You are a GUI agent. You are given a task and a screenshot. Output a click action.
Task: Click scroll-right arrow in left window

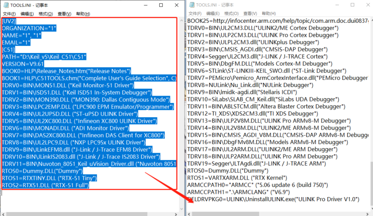pos(176,214)
